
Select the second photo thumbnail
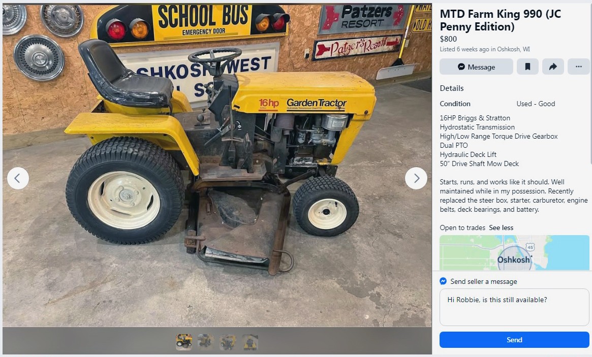(x=206, y=342)
